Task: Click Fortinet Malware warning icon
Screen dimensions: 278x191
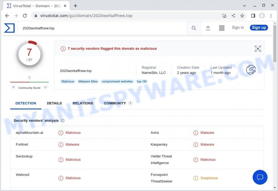Action: 61,144
